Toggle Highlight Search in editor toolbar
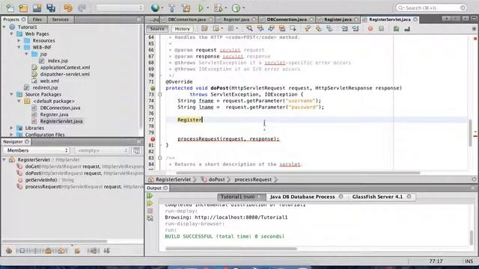 [x=281, y=28]
